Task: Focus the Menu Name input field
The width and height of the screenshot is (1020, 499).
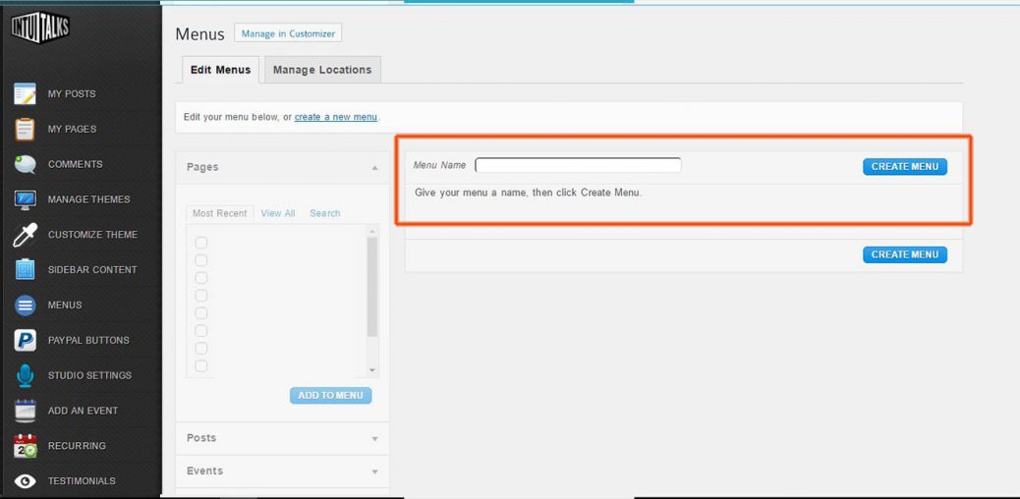Action: pos(579,165)
